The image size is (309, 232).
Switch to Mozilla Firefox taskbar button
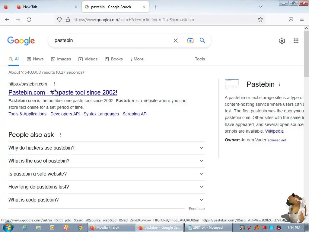click(x=111, y=227)
